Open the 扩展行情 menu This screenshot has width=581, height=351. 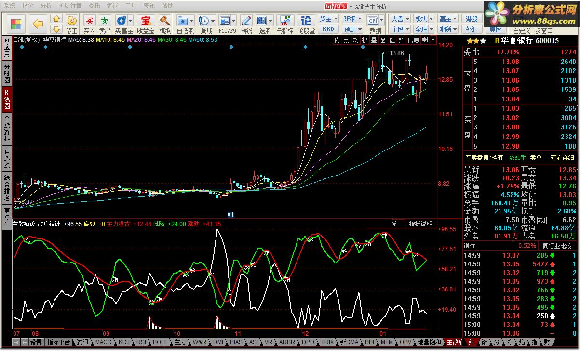click(70, 6)
